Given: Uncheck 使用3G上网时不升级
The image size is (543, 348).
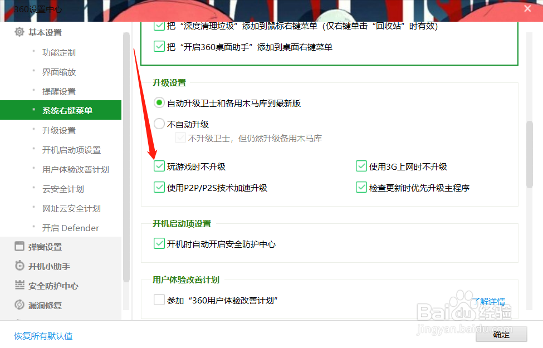Looking at the screenshot, I should pyautogui.click(x=361, y=166).
